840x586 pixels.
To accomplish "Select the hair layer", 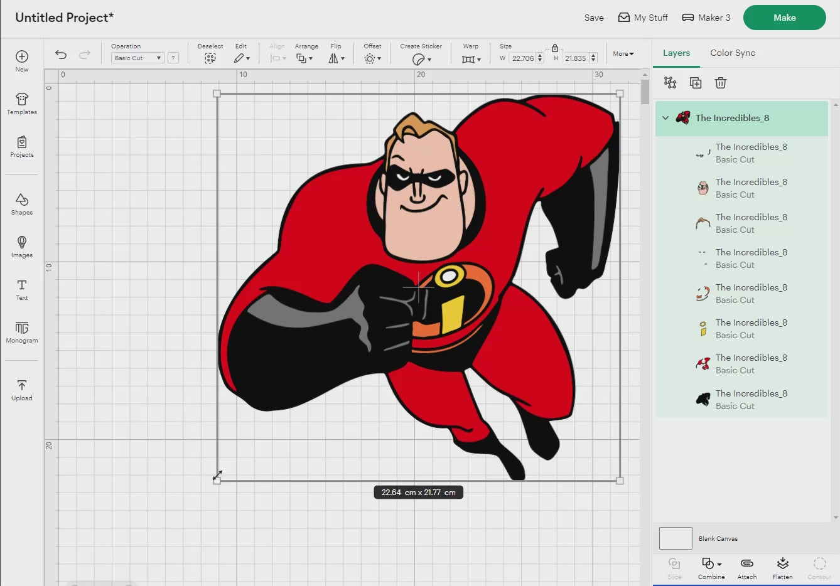I will pyautogui.click(x=741, y=223).
